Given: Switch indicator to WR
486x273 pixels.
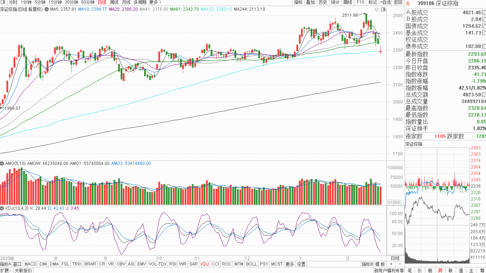Looking at the screenshot, I should click(x=183, y=264).
